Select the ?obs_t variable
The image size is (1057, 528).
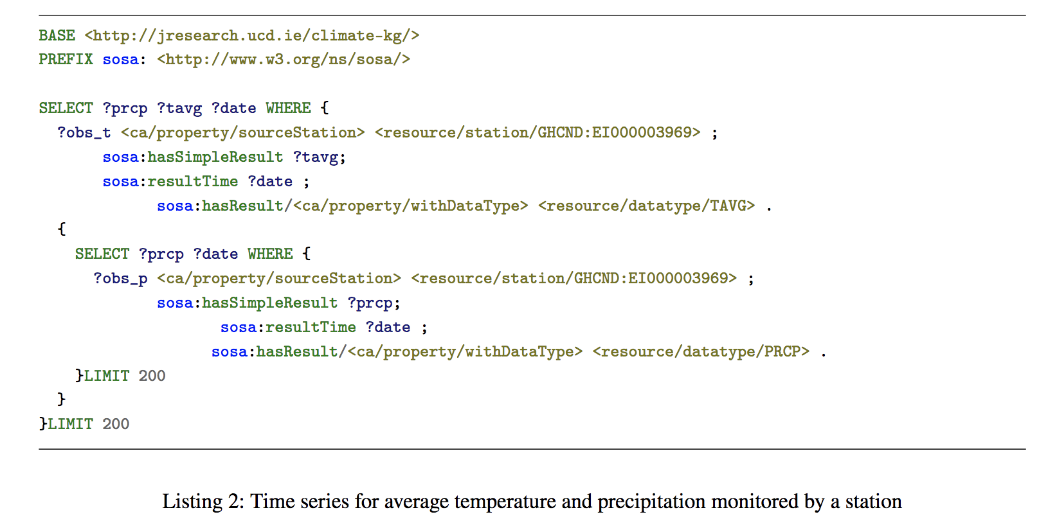click(84, 132)
